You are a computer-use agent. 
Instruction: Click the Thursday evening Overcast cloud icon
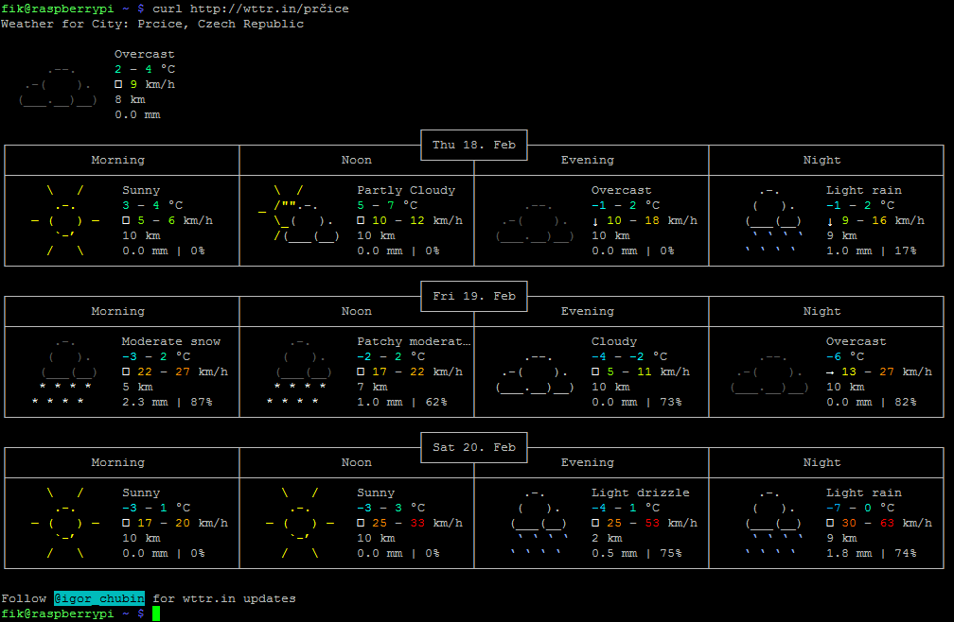coord(535,221)
